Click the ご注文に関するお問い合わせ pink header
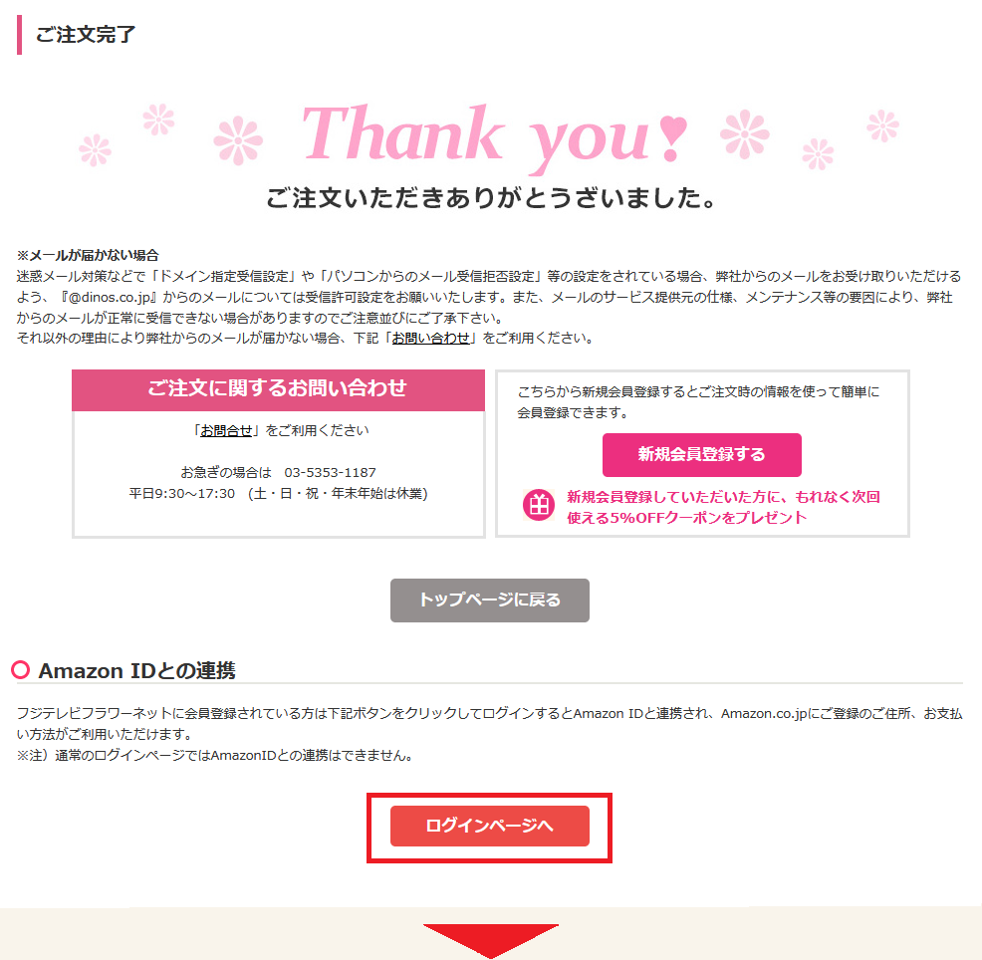The image size is (982, 960). click(x=278, y=390)
